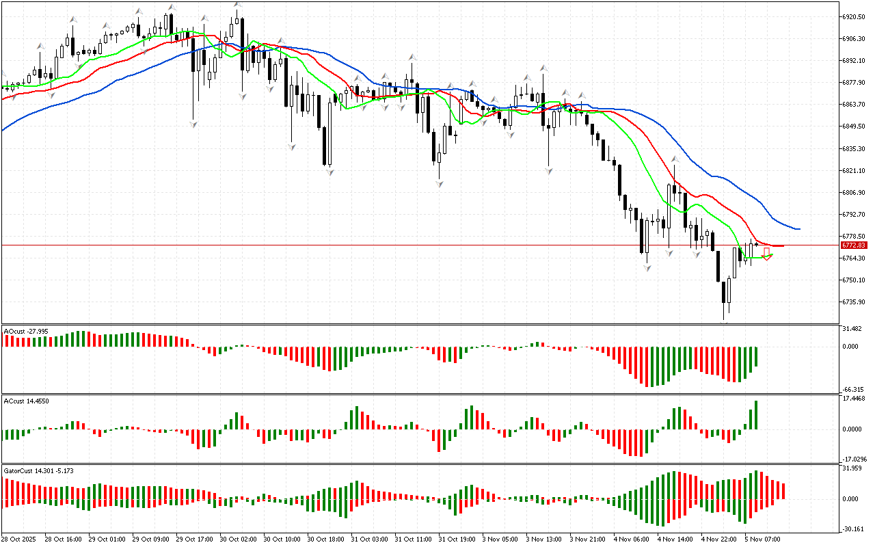Click the 6735.90 price scale label

point(854,302)
